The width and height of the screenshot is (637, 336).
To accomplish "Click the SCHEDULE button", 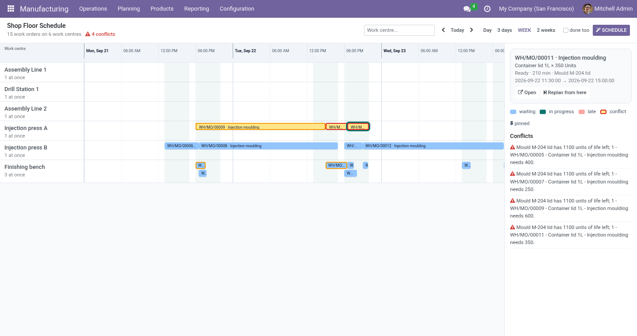I will pyautogui.click(x=611, y=30).
